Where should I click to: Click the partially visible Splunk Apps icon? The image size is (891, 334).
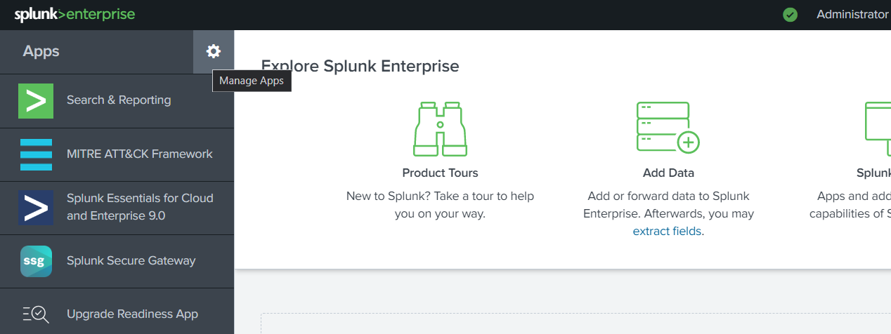pos(878,129)
